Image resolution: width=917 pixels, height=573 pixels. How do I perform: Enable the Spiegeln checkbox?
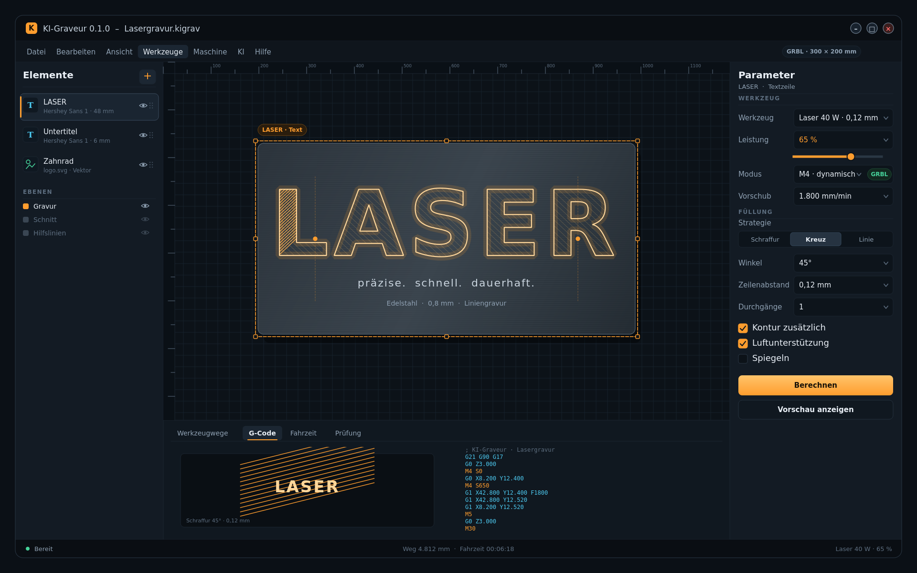pos(743,359)
